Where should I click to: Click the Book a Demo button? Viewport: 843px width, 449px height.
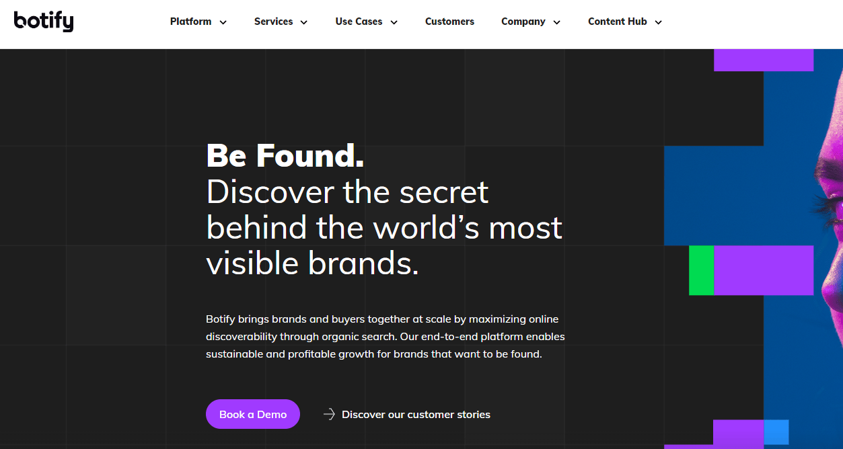point(252,414)
